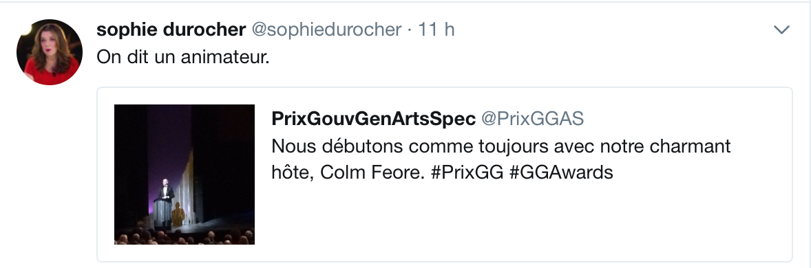Image resolution: width=811 pixels, height=268 pixels.
Task: Open the tweet options chevron menu
Action: [x=781, y=30]
